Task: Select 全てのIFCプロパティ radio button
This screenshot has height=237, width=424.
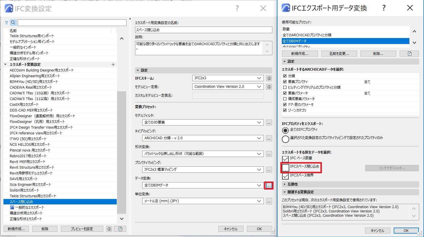Action: (285, 130)
